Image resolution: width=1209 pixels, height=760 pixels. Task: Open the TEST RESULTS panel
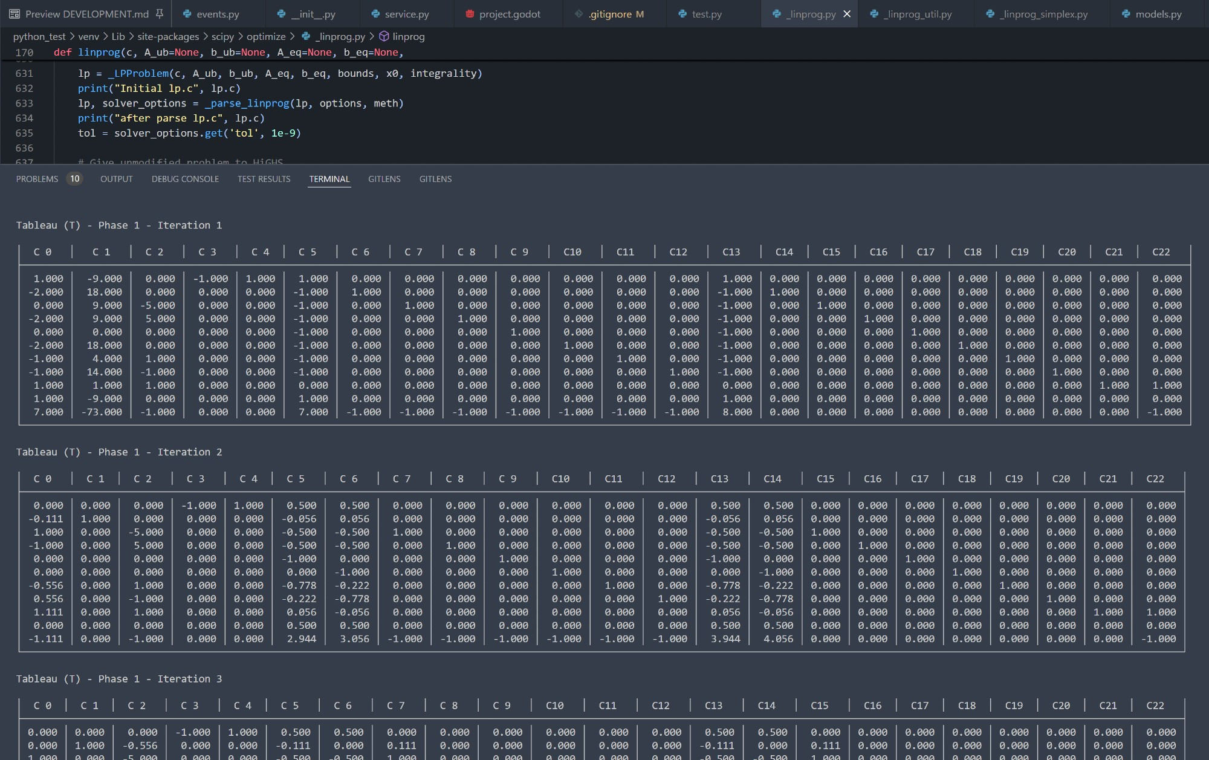pos(264,179)
